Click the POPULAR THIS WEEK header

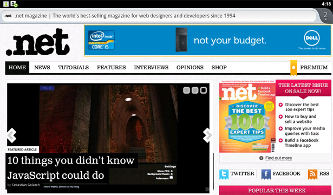click(275, 190)
